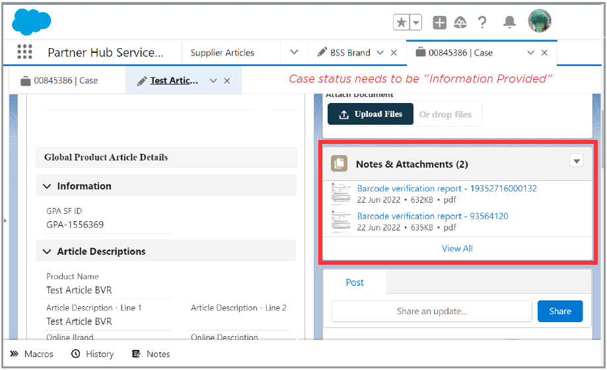Viewport: 607px width, 371px height.
Task: Click the Salesforce cloud logo
Action: tap(31, 22)
